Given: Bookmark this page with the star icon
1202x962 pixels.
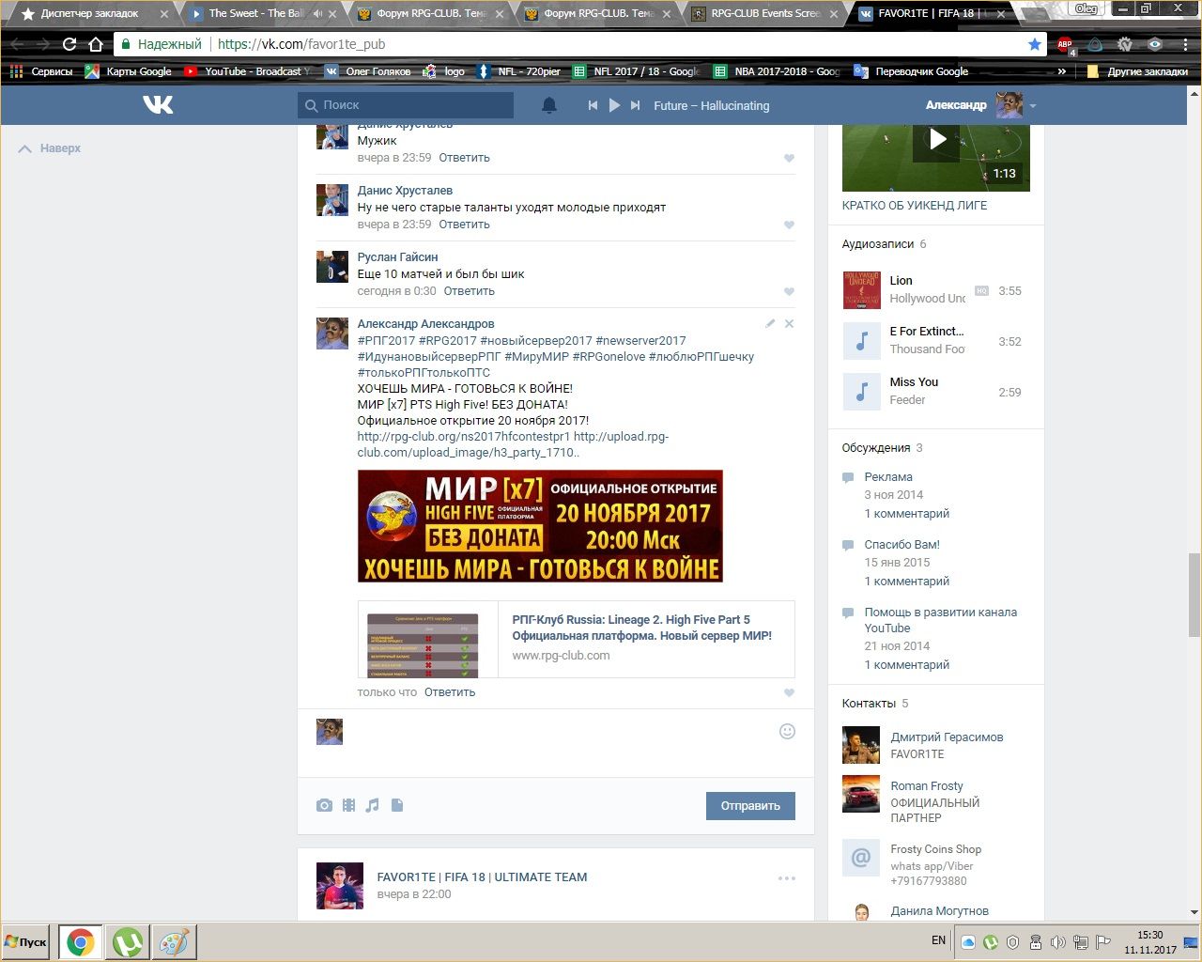Looking at the screenshot, I should point(1034,44).
